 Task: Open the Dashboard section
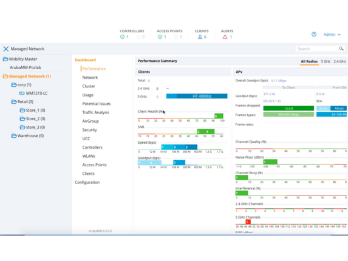tap(85, 60)
